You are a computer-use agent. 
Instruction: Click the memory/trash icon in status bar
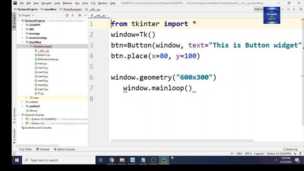(300, 153)
